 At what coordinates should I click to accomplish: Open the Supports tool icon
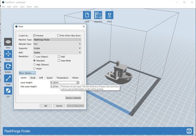coord(98,15)
